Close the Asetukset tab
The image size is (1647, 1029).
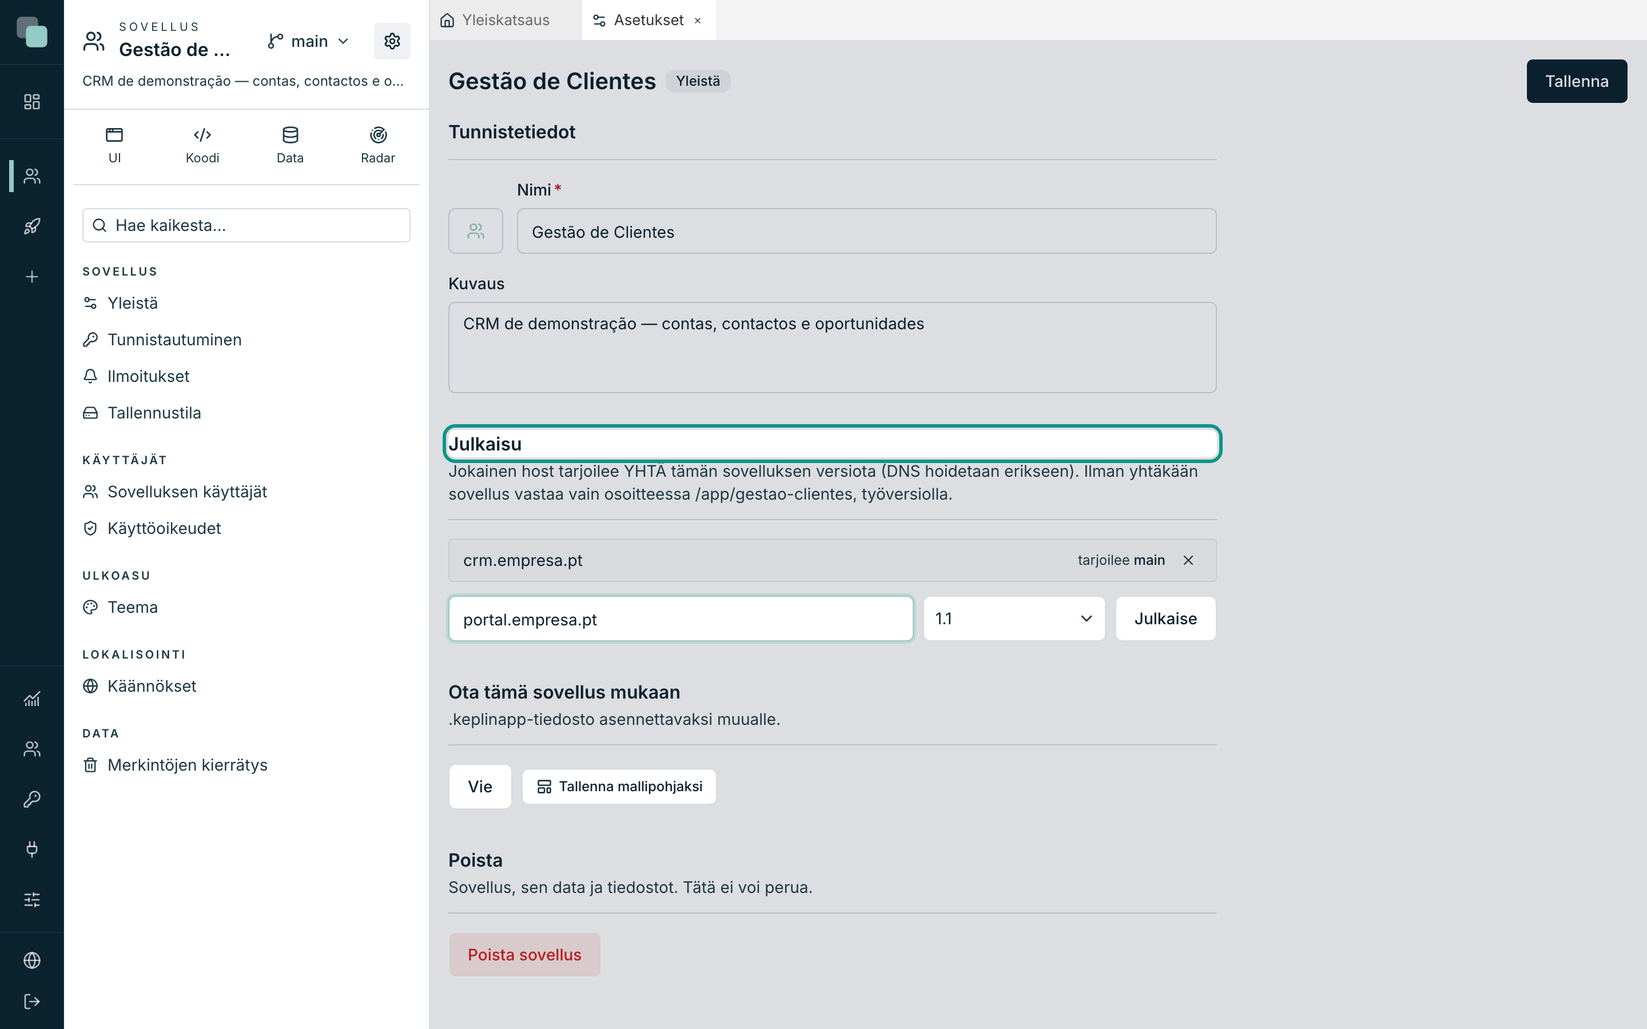(698, 21)
